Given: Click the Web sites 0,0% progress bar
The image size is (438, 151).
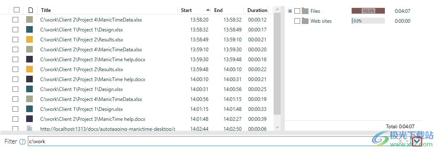Looking at the screenshot, I should 368,21.
